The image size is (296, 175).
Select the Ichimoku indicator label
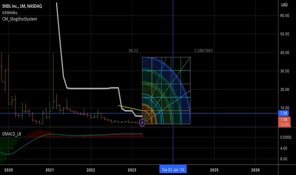tap(10, 13)
